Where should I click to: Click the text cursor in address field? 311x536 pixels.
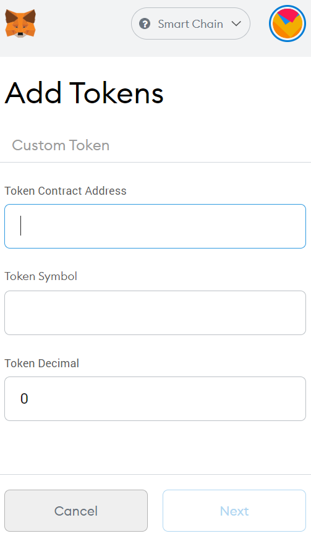21,226
